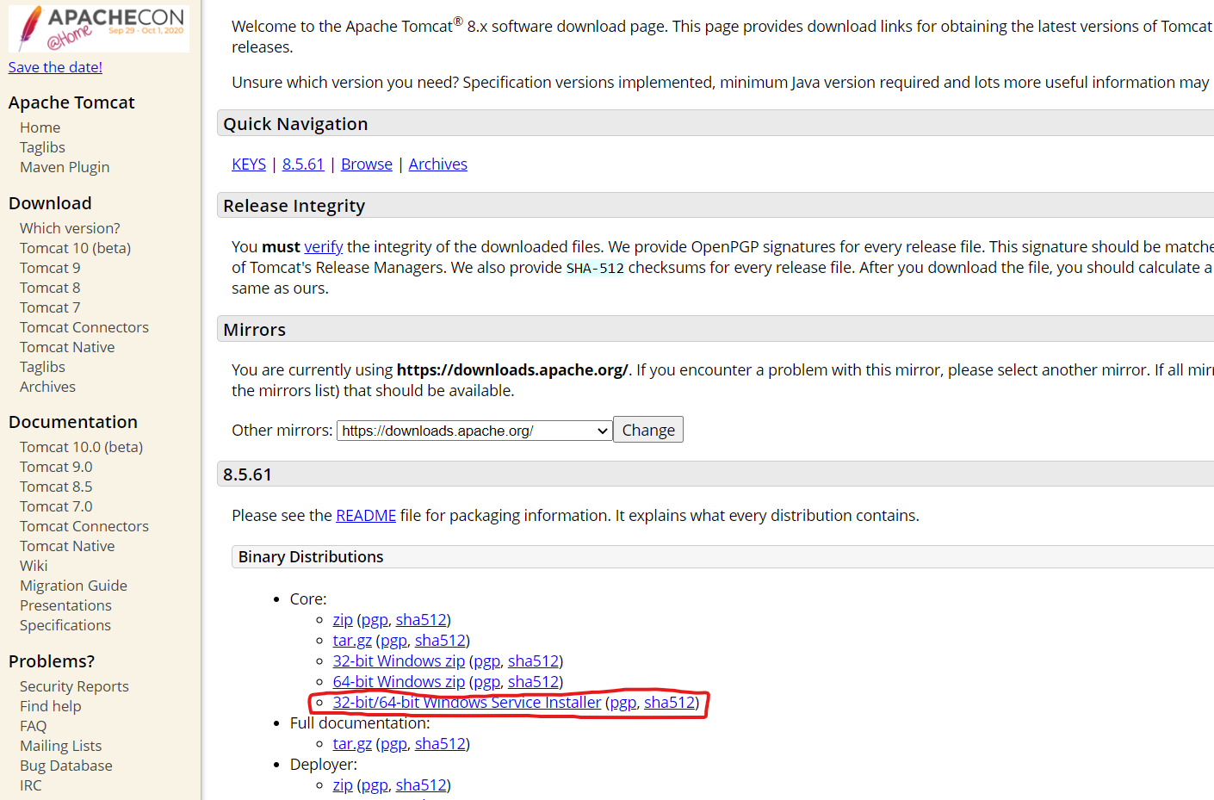Viewport: 1214px width, 800px height.
Task: Open pgp signature for Core zip
Action: point(375,620)
